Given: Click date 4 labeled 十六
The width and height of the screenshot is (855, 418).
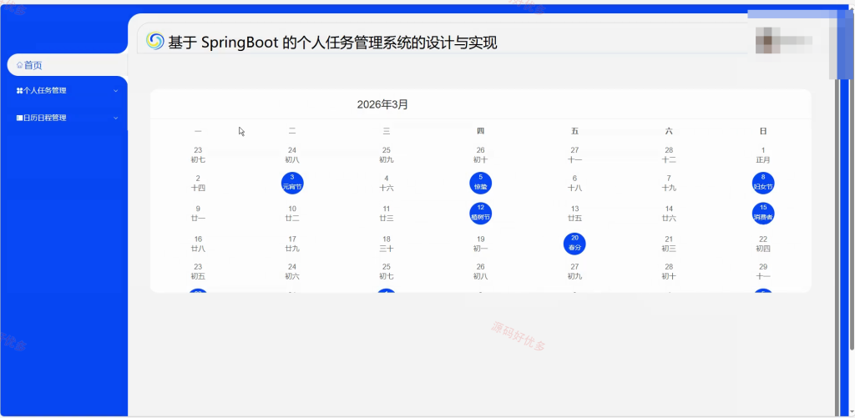Looking at the screenshot, I should click(x=386, y=183).
